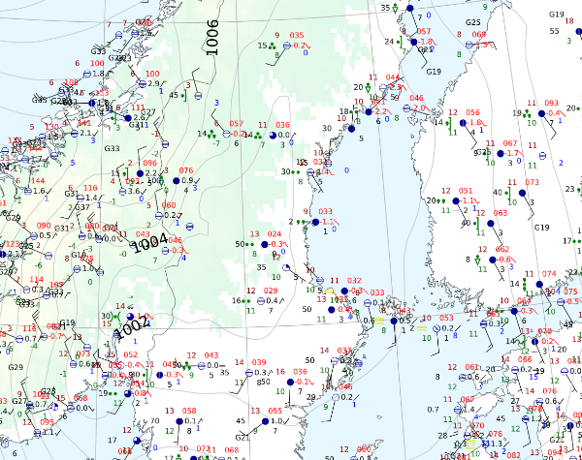Click the filled station circle below 093
This screenshot has width=582, height=460.
click(541, 114)
